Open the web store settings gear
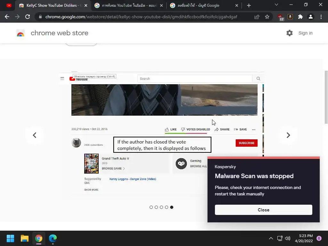 290,33
